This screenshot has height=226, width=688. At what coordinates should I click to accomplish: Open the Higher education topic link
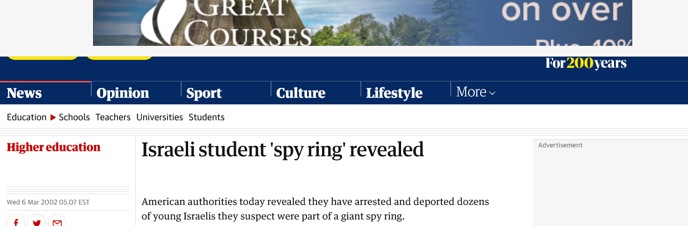point(53,147)
